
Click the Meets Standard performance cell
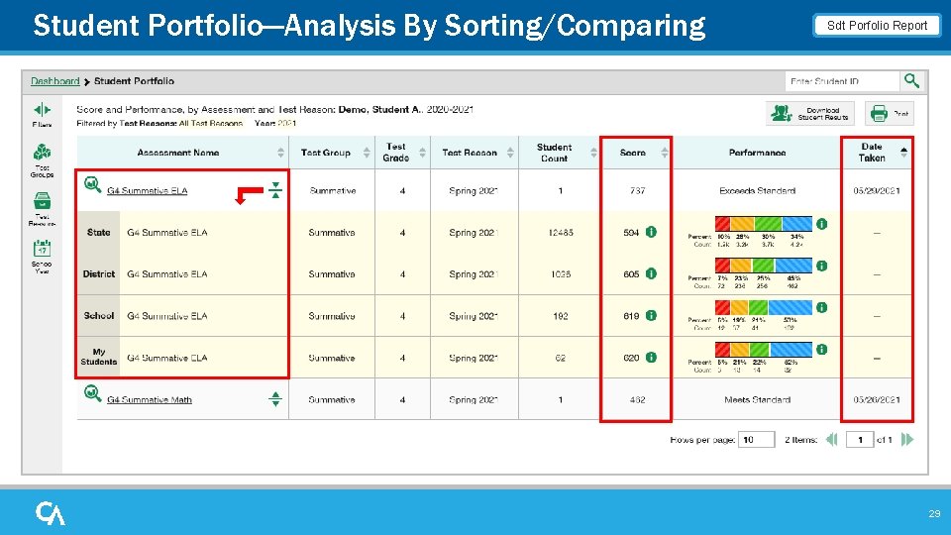tap(757, 399)
